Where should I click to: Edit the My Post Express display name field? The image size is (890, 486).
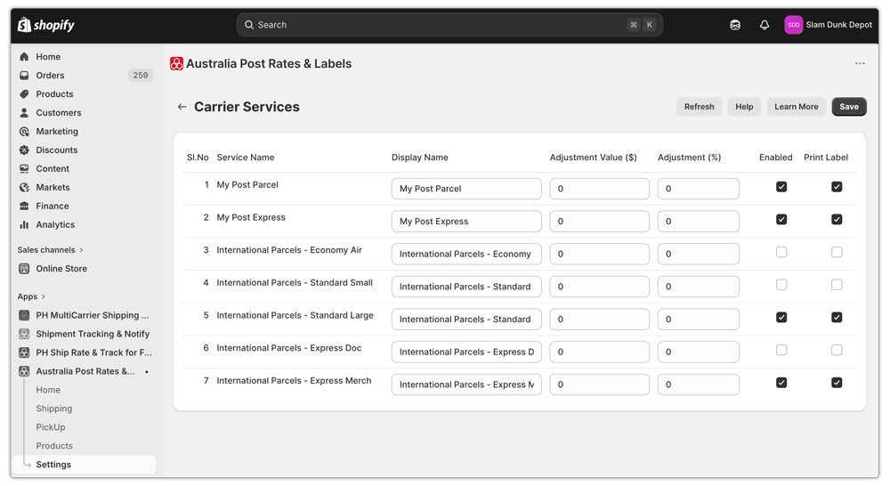tap(466, 222)
